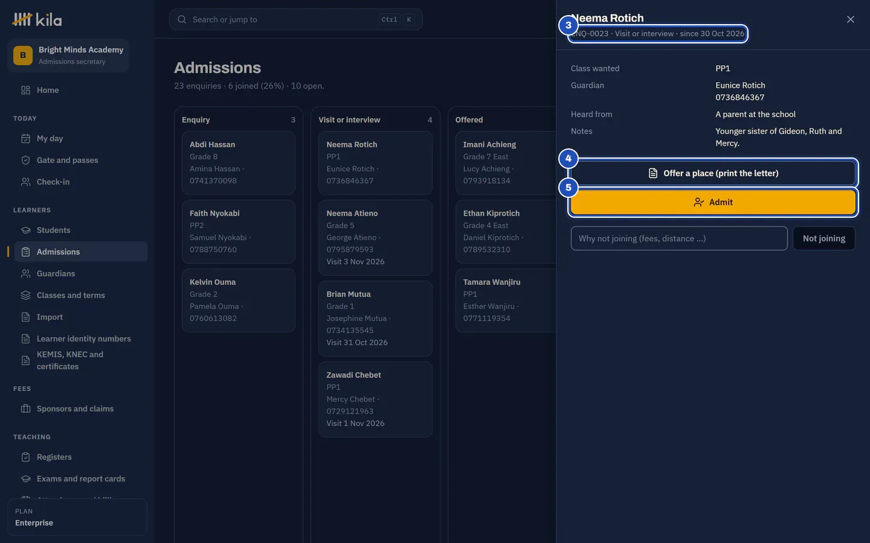The image size is (870, 543).
Task: Click guardian phone 0736846367 in detail panel
Action: (x=740, y=97)
